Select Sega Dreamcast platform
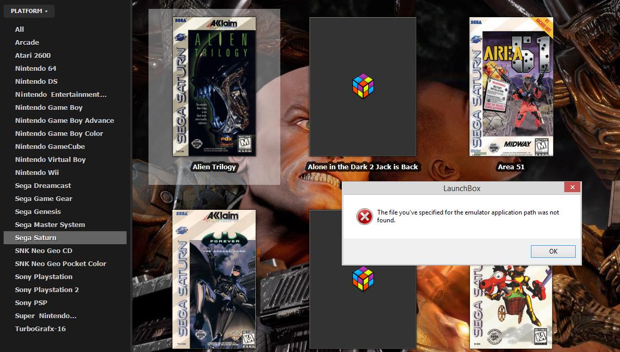 (x=43, y=186)
